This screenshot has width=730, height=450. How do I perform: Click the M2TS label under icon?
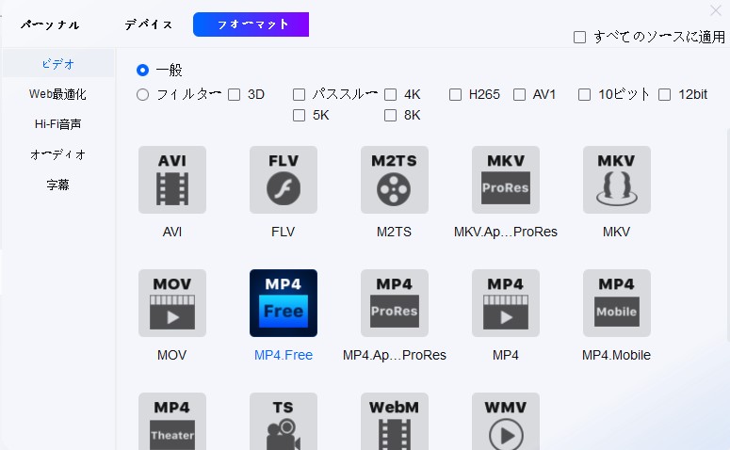395,232
